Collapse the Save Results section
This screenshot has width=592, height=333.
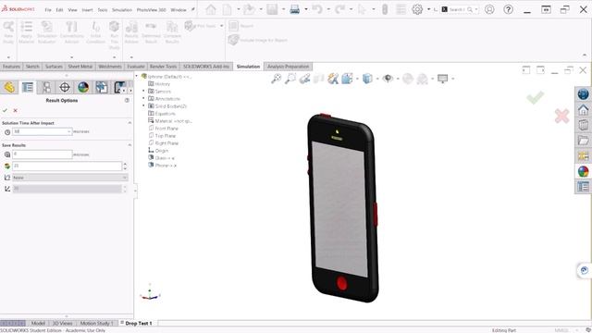[129, 145]
